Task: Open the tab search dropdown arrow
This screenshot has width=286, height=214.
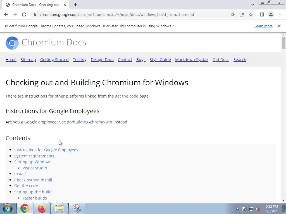Action: pos(252,5)
